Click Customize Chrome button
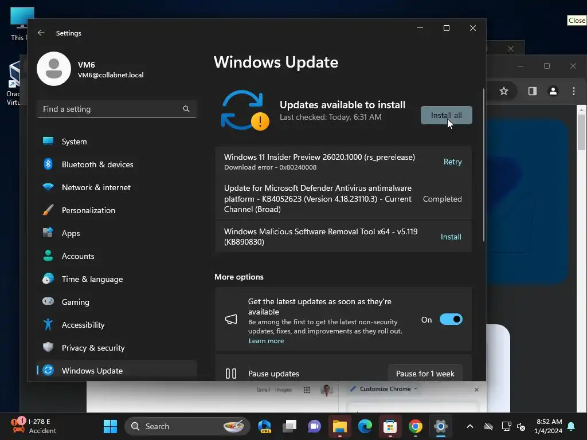This screenshot has height=440, width=587. click(383, 389)
